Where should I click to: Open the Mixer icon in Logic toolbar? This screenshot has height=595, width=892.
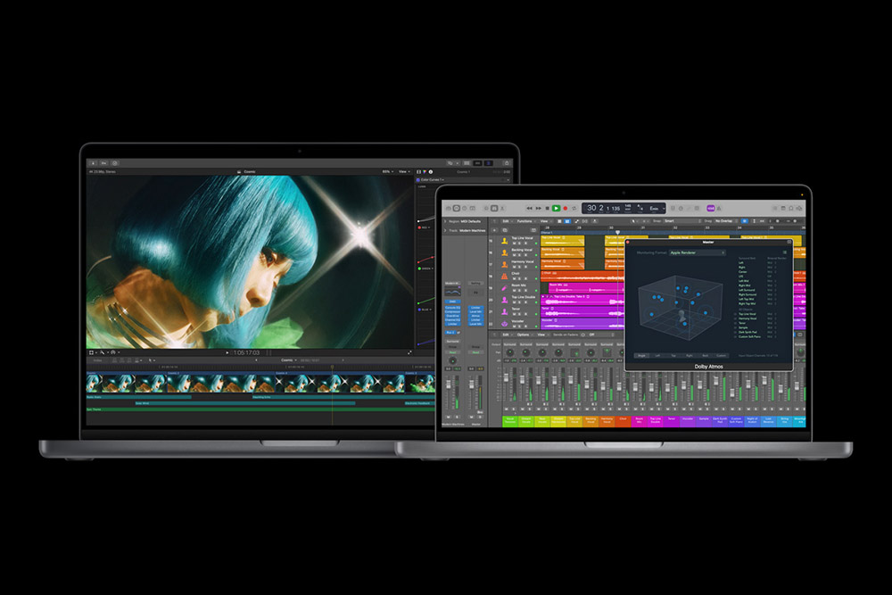(494, 208)
